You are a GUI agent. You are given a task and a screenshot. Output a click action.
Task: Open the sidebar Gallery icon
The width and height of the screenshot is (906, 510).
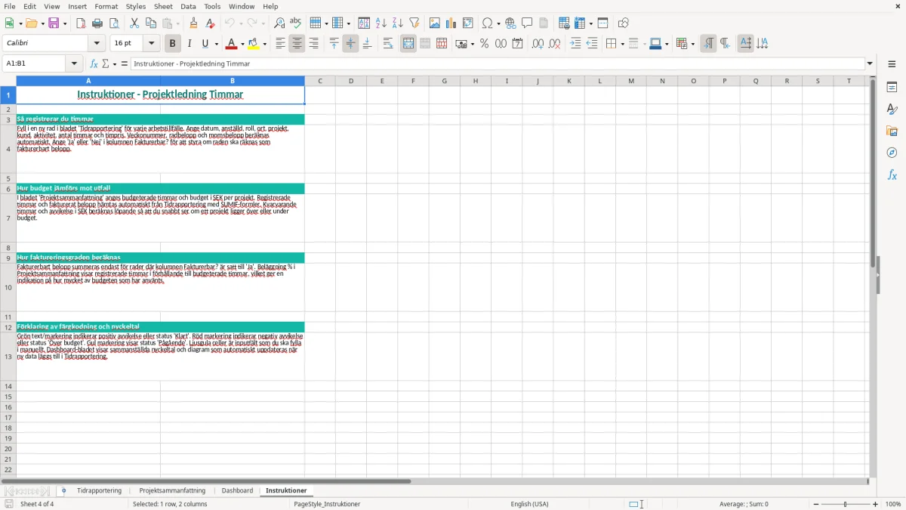coord(892,131)
